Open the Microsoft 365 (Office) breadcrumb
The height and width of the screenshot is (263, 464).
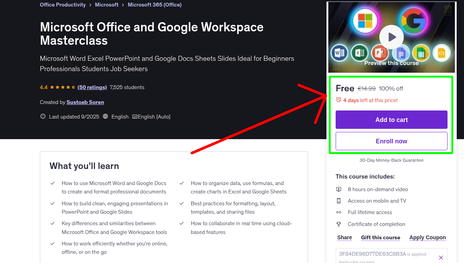154,5
